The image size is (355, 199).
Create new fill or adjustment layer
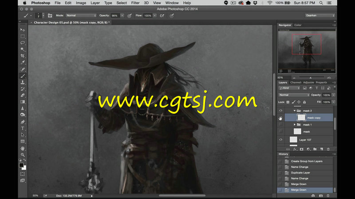tap(308, 149)
